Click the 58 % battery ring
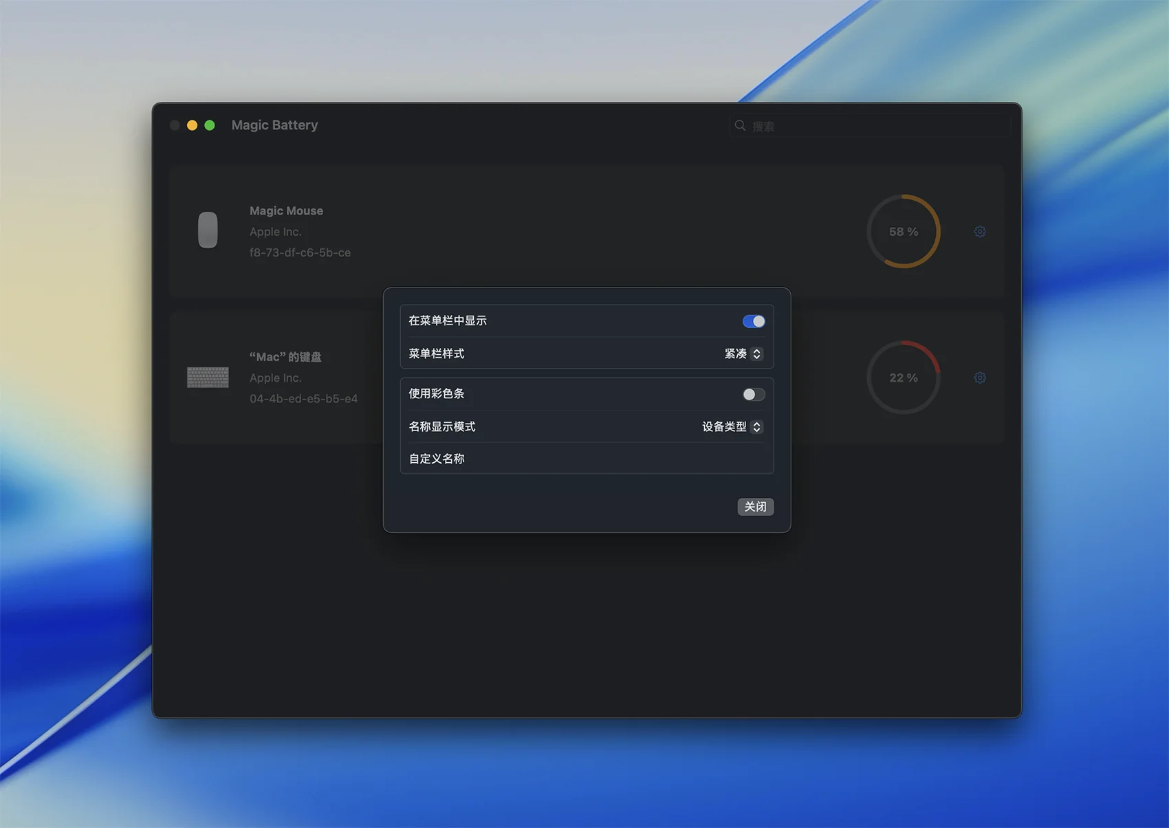Screen dimensions: 1169x828 coord(903,232)
